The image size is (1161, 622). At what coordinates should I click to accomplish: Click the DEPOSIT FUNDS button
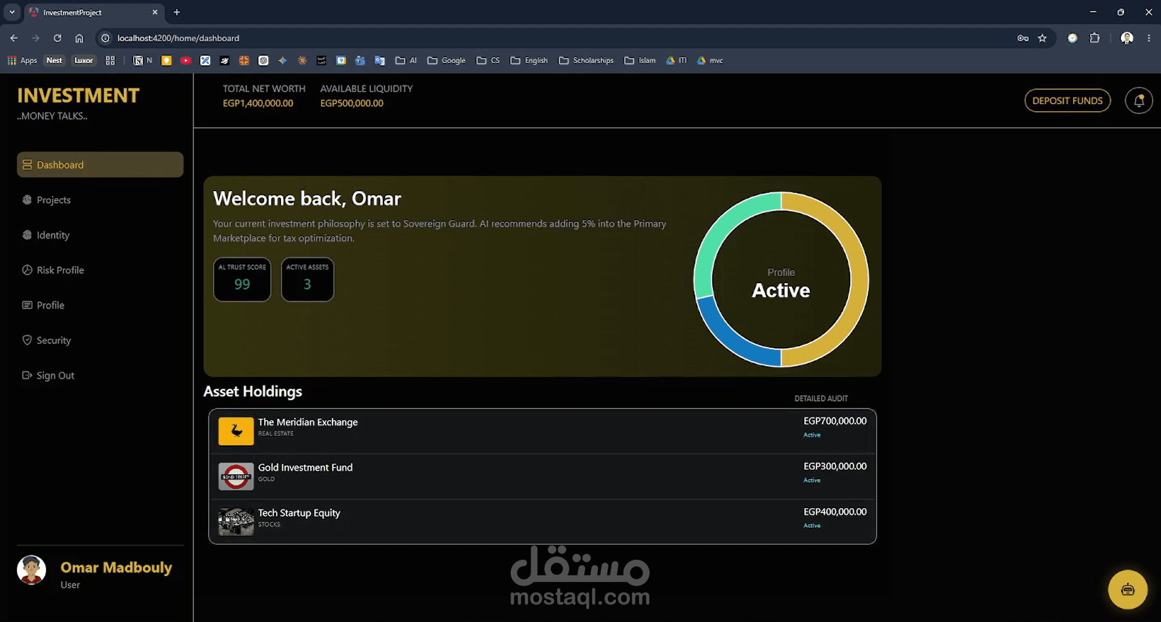(1067, 100)
